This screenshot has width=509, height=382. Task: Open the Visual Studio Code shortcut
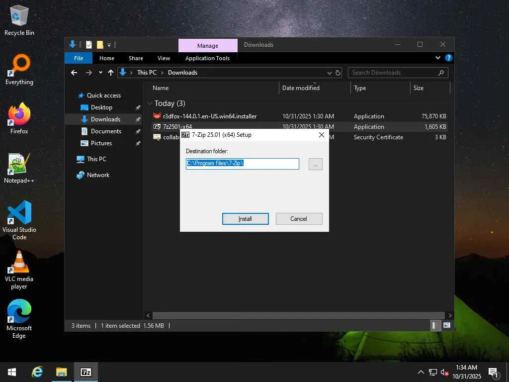coord(19,220)
